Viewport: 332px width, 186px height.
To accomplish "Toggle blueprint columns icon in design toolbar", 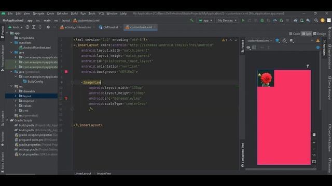I will (254, 48).
